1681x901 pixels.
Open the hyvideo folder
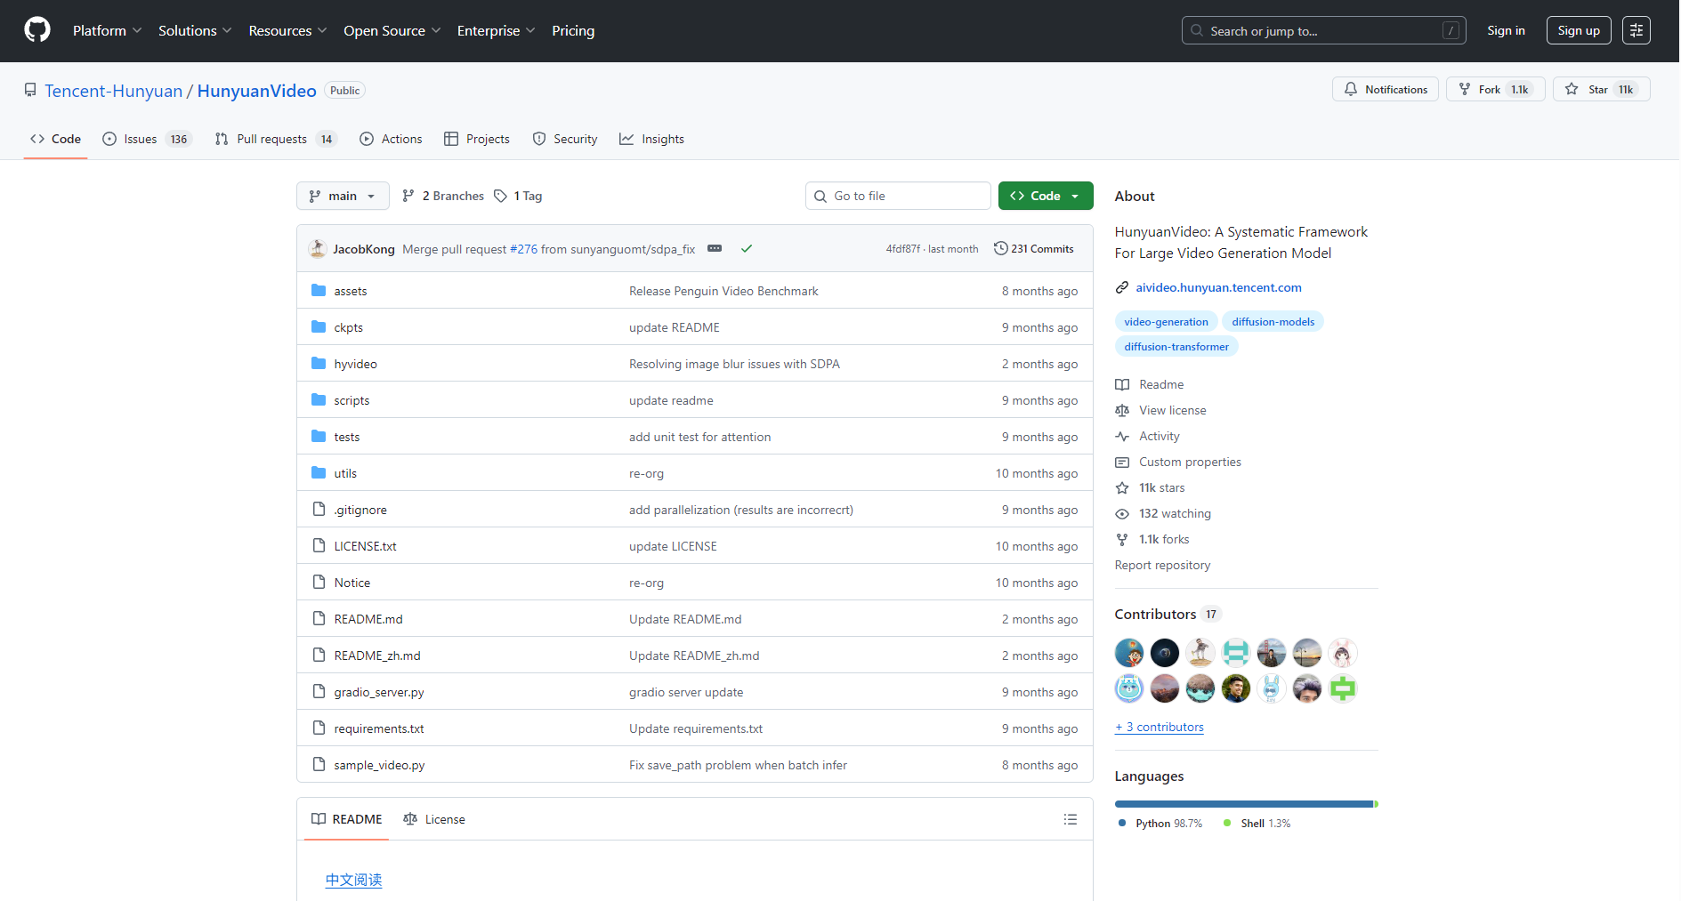[356, 364]
